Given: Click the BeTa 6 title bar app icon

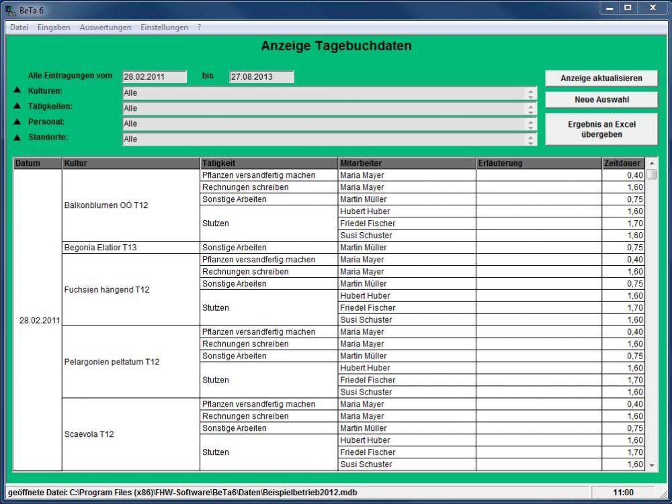Looking at the screenshot, I should (x=9, y=9).
